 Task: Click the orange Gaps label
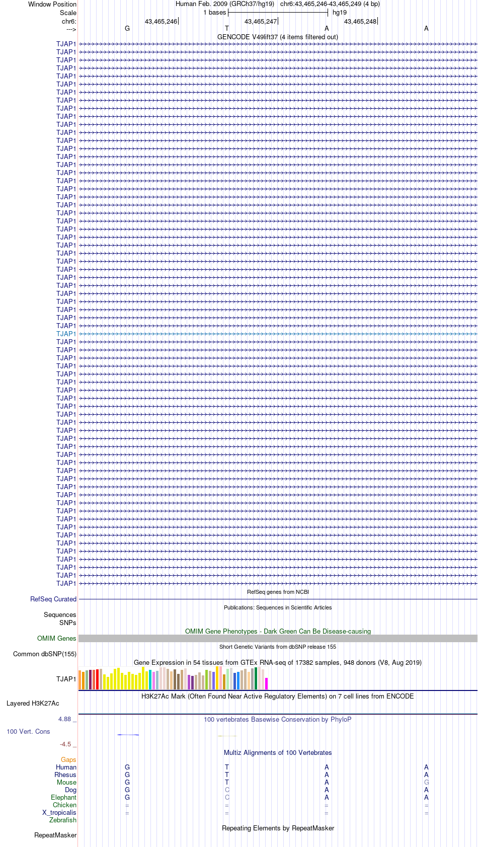pyautogui.click(x=68, y=759)
